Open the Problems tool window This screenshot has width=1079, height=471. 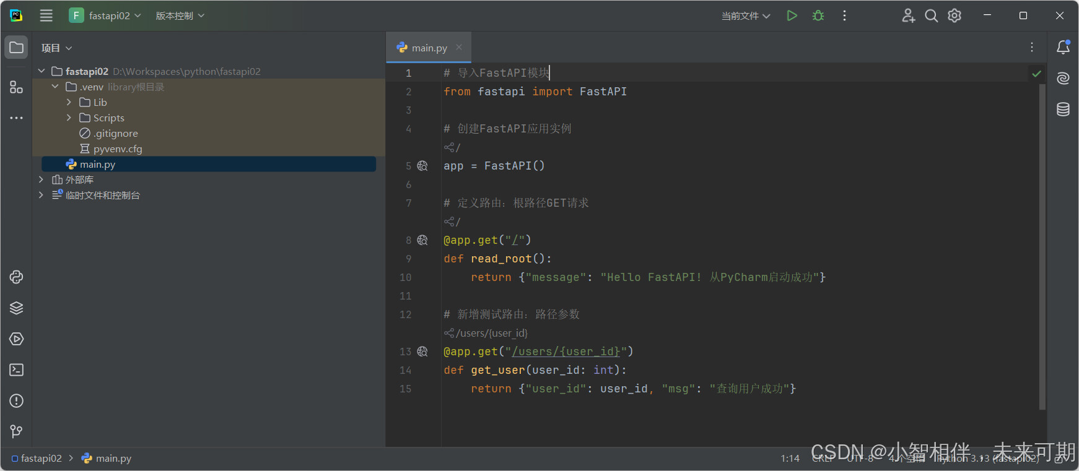pos(17,401)
